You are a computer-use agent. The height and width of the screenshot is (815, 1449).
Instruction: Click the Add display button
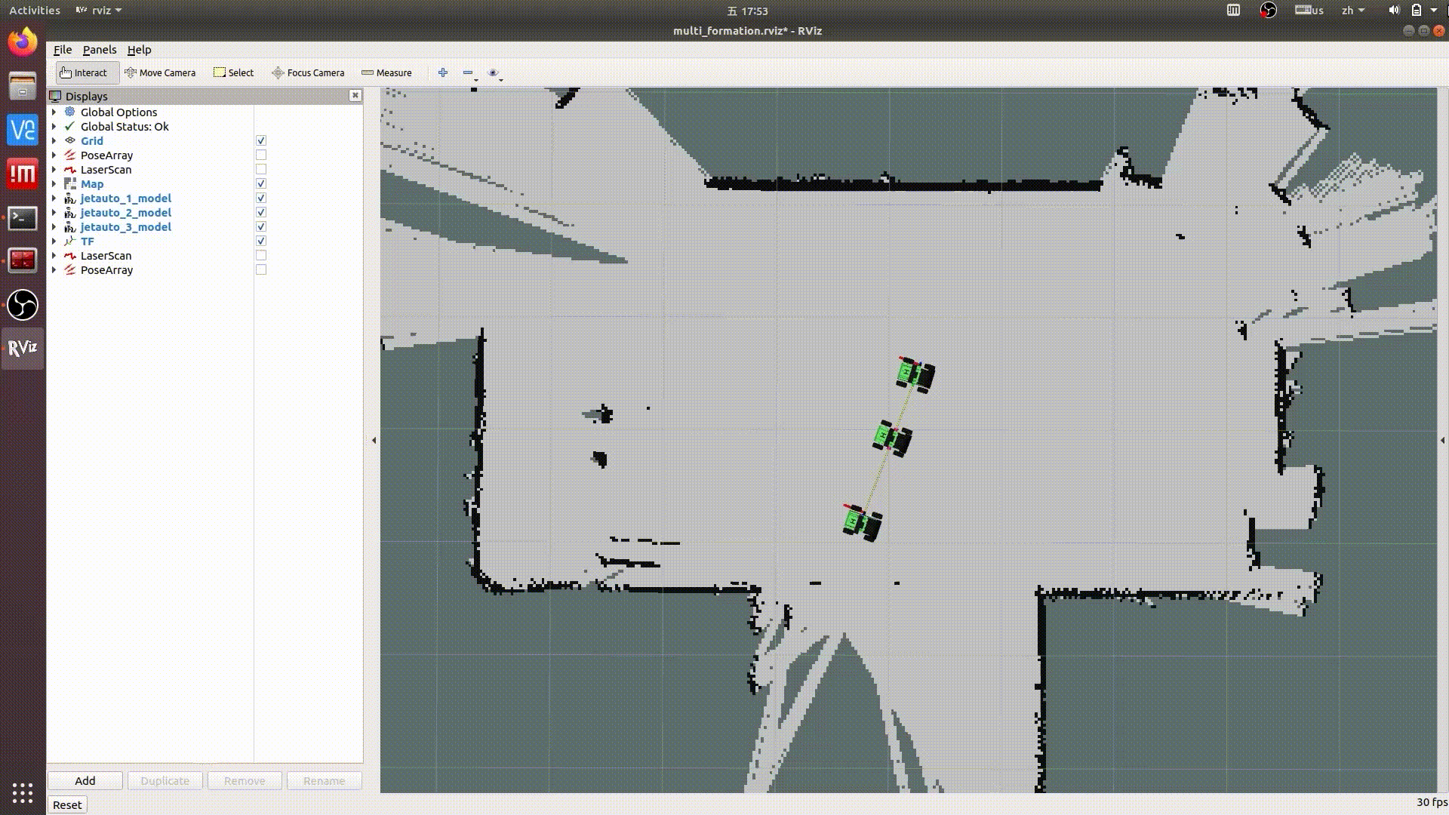tap(85, 780)
